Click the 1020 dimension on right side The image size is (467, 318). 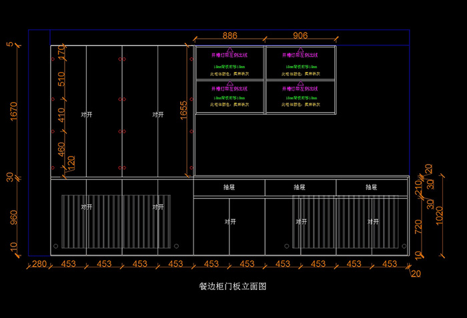(438, 215)
